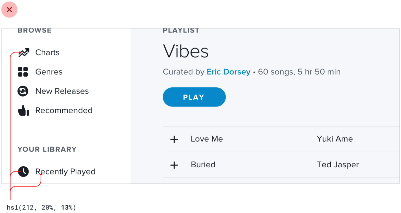401x213 pixels.
Task: Click artist name Yuki Ame
Action: [335, 139]
